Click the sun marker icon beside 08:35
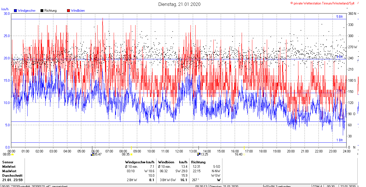Screen dimensions: 366x187 [131, 154]
